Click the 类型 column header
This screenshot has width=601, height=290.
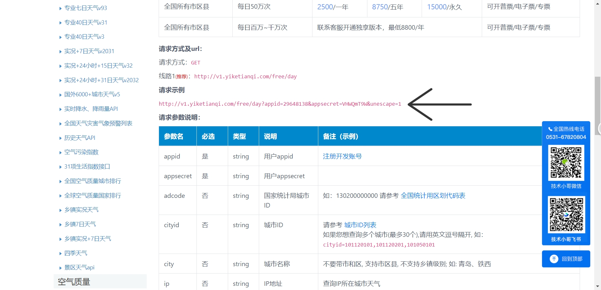[x=243, y=136]
